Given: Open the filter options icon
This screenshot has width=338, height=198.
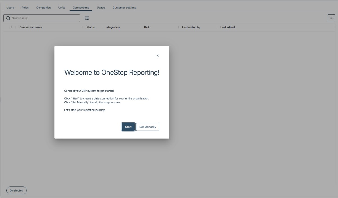Looking at the screenshot, I should 87,18.
